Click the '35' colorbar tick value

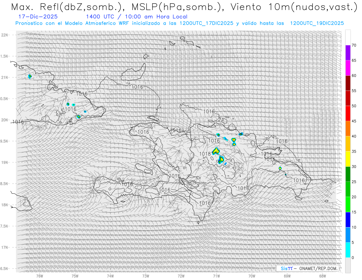click(354, 151)
